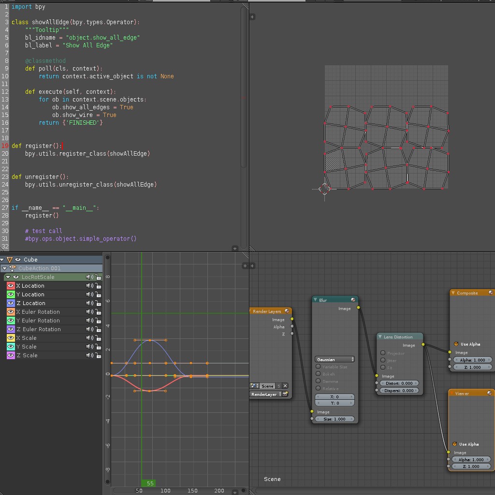This screenshot has width=495, height=495.
Task: Click the Alpha: 1.000 field on the Composite node
Action: (472, 360)
